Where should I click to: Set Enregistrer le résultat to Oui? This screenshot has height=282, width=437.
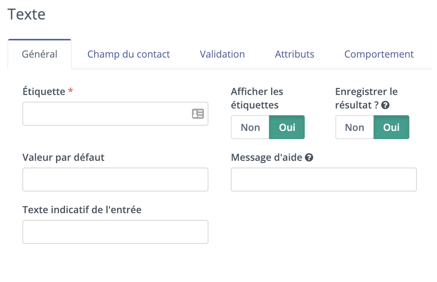(391, 127)
